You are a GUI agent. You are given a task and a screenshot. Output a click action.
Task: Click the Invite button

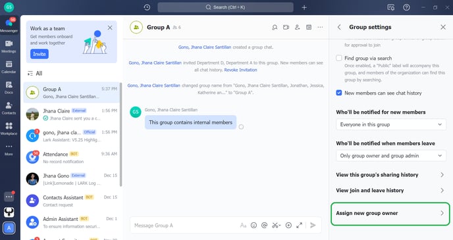click(40, 54)
